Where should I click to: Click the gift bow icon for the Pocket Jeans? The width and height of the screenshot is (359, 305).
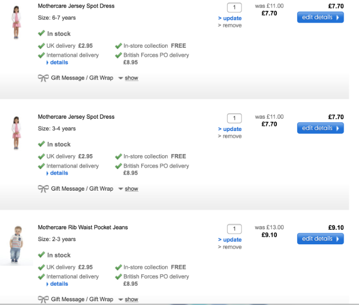click(43, 299)
